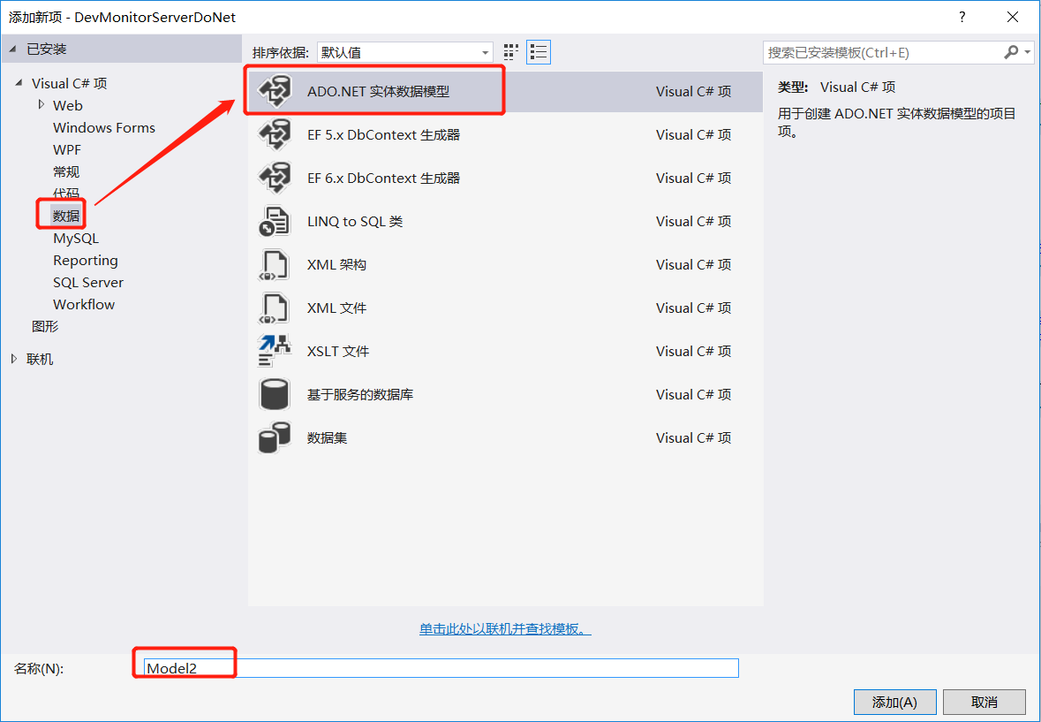This screenshot has height=722, width=1041.
Task: Pick the XML 架构 template icon
Action: tap(274, 264)
